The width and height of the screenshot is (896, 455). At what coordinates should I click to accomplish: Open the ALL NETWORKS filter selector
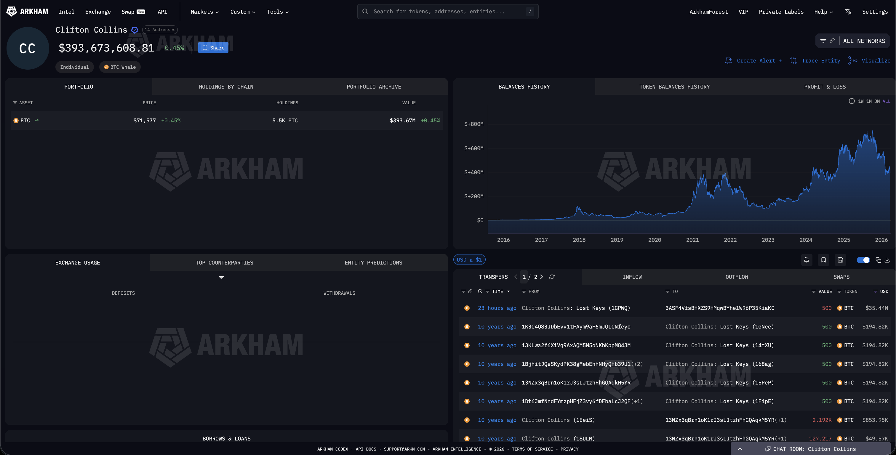click(864, 41)
